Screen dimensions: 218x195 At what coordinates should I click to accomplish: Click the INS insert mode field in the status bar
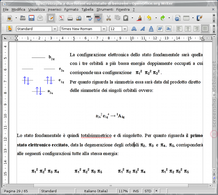[x=136, y=191]
